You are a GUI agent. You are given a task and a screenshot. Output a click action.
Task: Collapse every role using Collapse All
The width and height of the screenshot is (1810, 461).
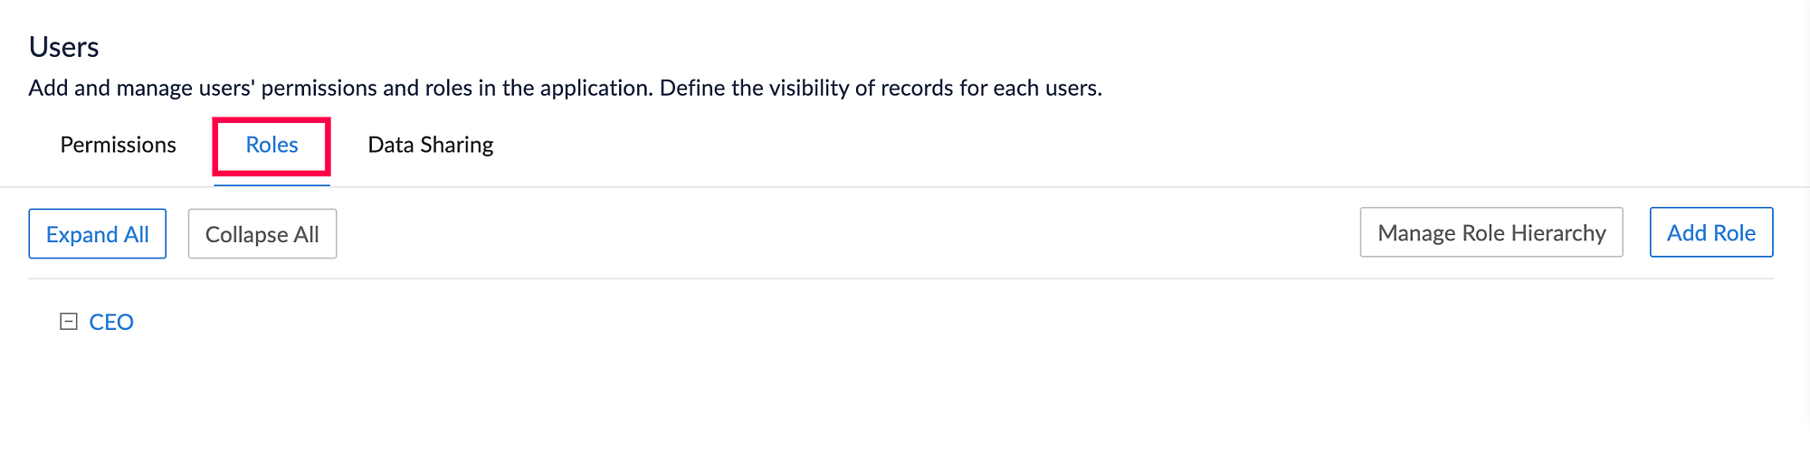point(262,234)
